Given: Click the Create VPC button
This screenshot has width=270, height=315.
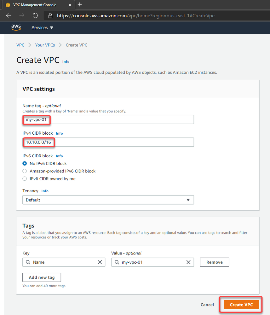Looking at the screenshot, I should click(x=241, y=305).
